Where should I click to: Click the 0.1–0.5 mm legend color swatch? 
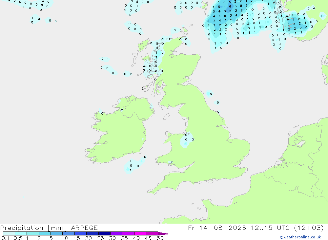9,233
